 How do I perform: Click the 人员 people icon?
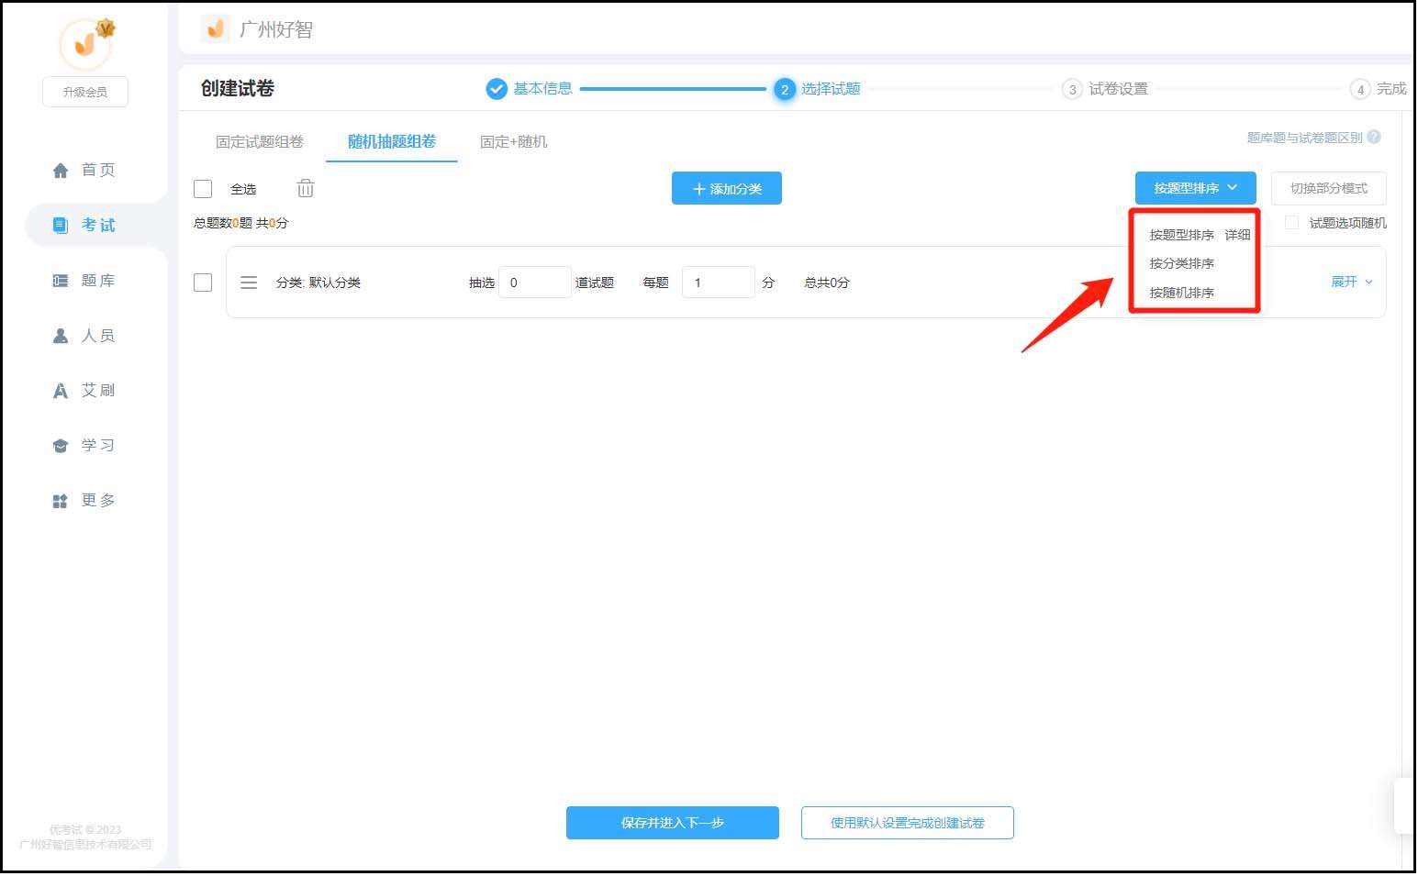click(61, 336)
